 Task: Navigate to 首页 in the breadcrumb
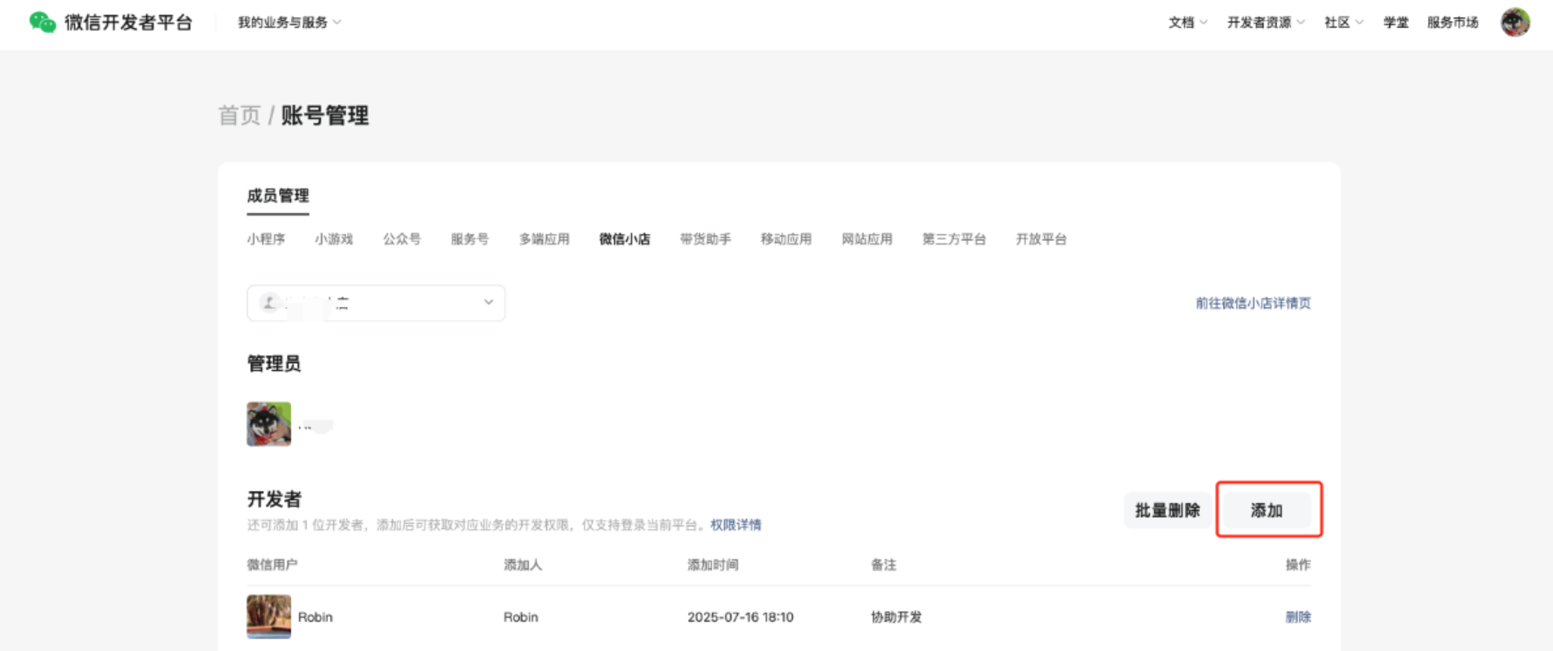coord(240,116)
